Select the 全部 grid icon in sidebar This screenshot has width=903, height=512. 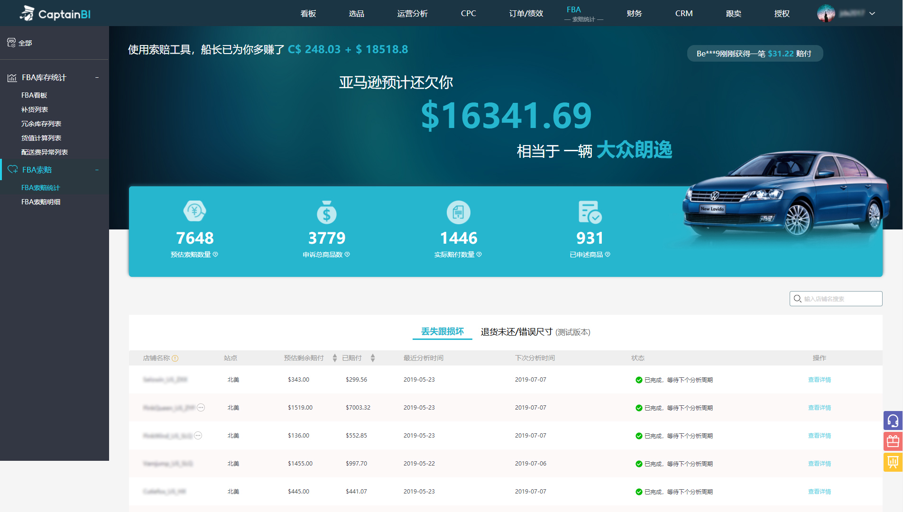12,43
